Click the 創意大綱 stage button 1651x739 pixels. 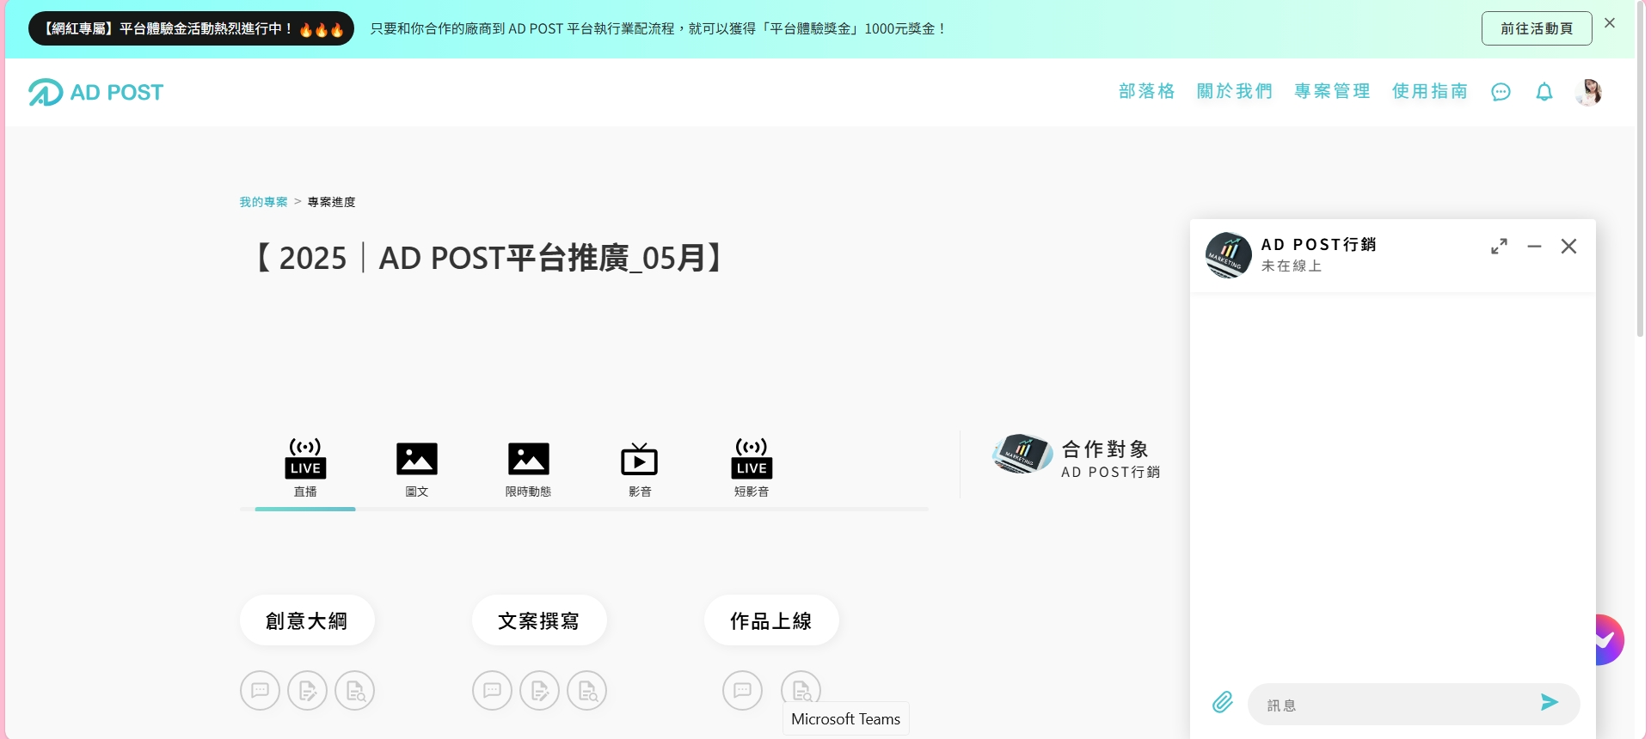click(307, 620)
